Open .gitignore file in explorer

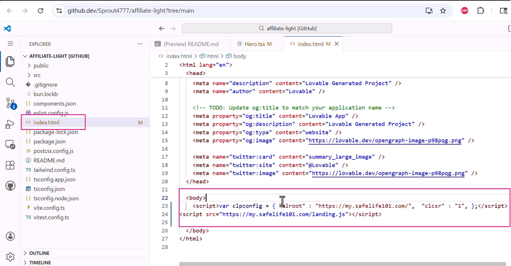click(45, 84)
